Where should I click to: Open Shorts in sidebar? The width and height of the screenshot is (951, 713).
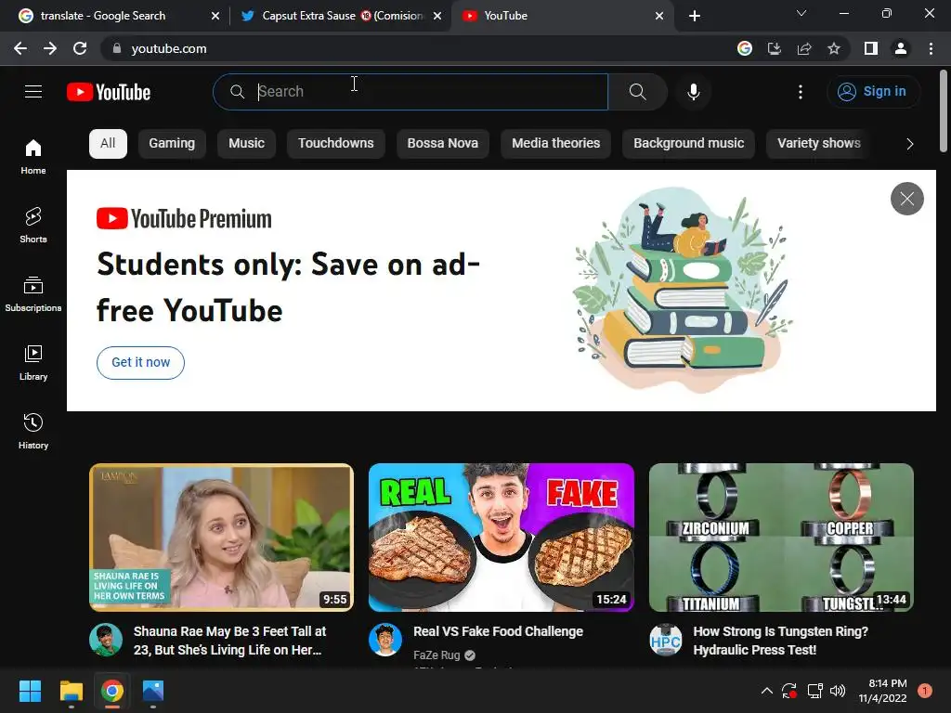pos(33,225)
